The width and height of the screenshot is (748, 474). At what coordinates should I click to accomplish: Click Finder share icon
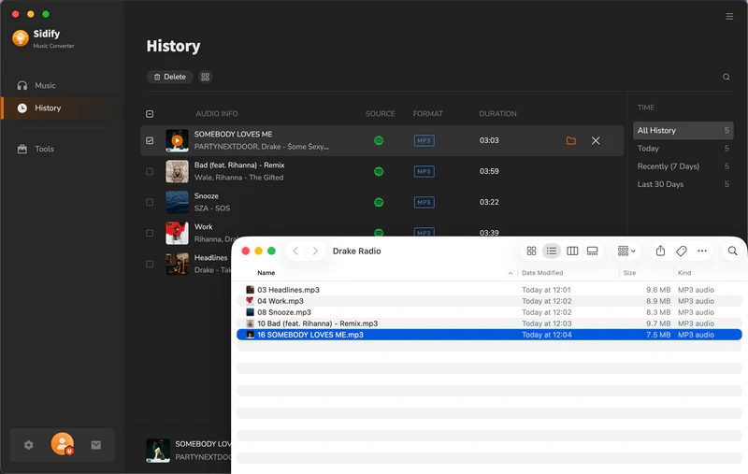coord(660,251)
